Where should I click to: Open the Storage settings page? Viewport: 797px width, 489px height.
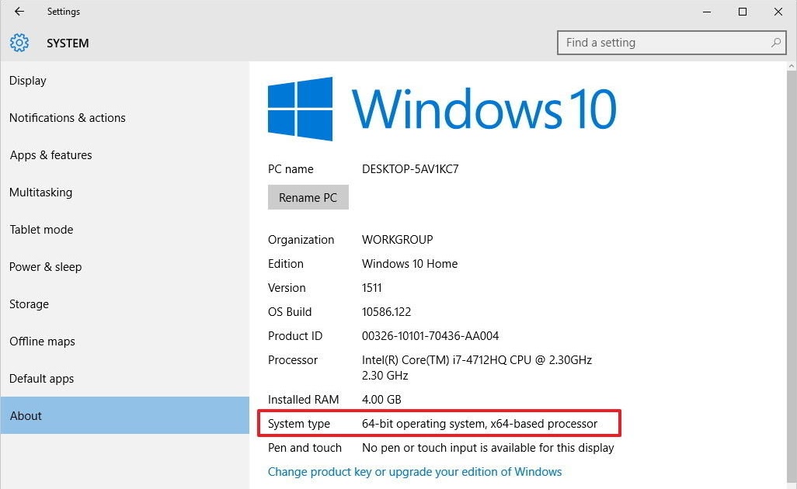tap(124, 303)
